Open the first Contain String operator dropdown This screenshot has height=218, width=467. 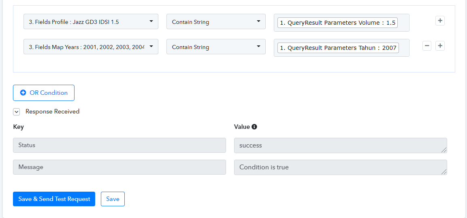click(x=216, y=21)
